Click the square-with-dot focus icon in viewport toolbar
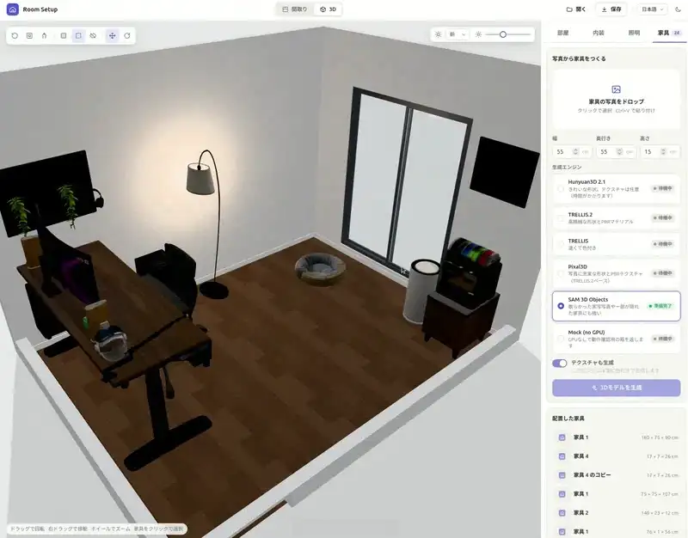This screenshot has height=538, width=688. (x=29, y=35)
